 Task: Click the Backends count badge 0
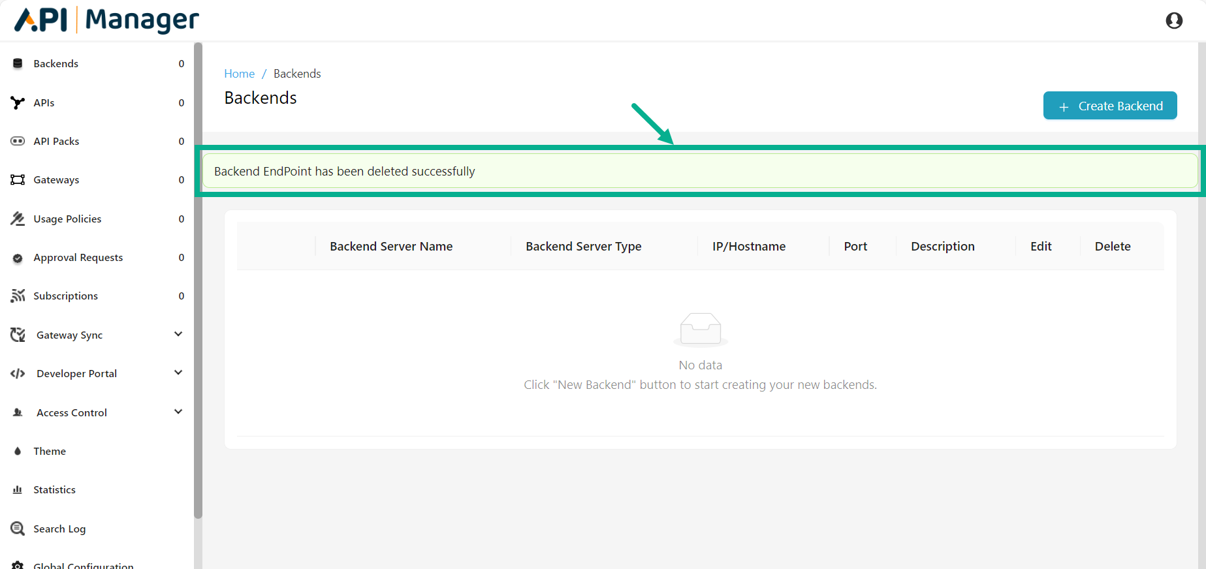(x=182, y=63)
